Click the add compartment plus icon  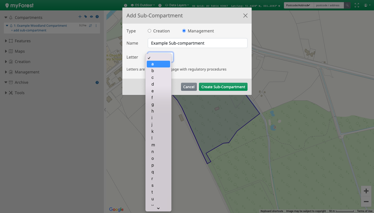coord(80,17)
